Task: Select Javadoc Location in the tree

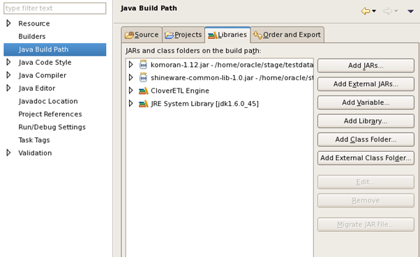Action: (48, 101)
